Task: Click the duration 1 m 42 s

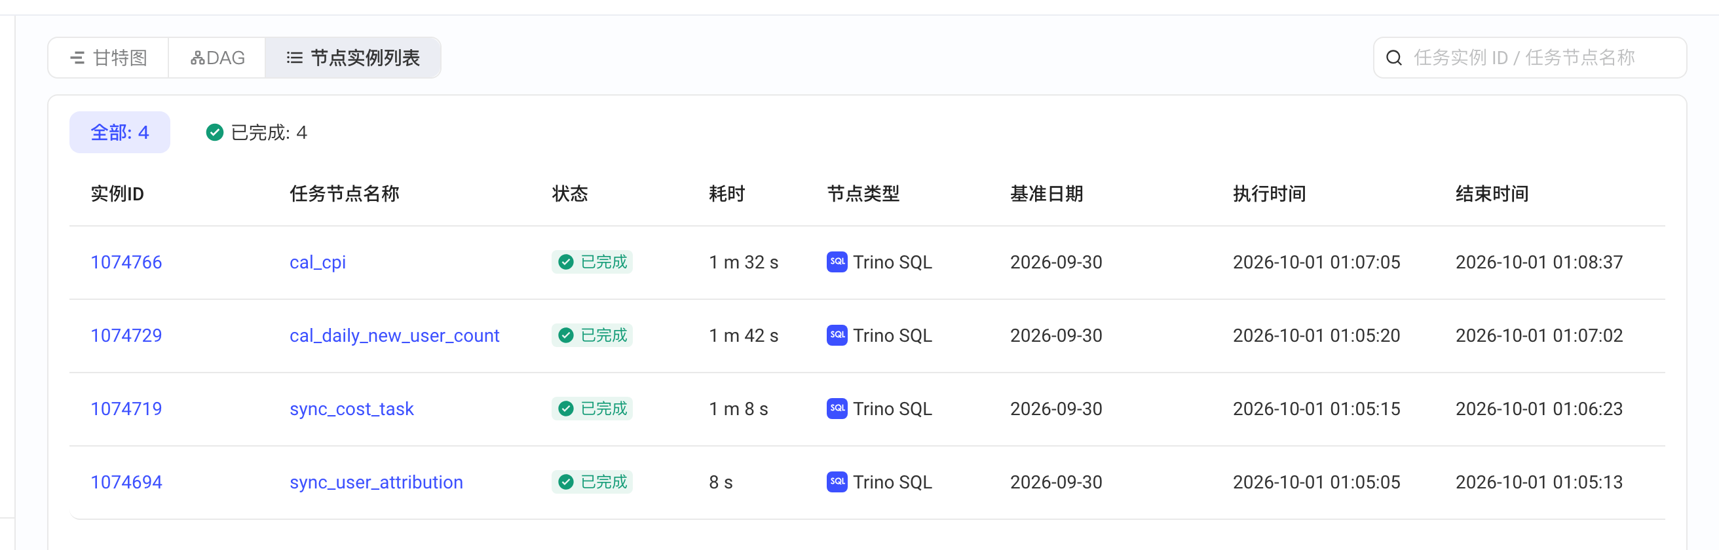Action: (744, 335)
